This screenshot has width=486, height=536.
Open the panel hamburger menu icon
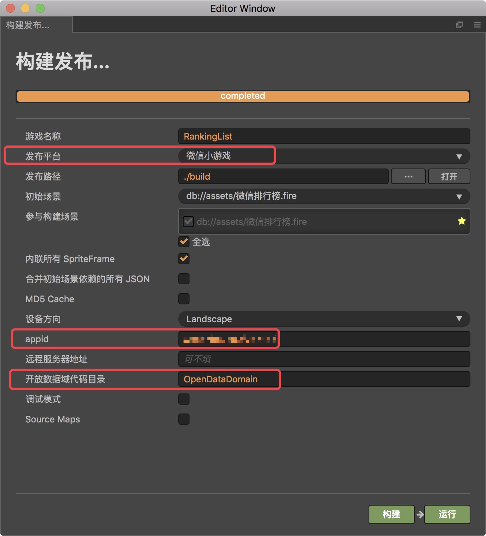[x=477, y=25]
